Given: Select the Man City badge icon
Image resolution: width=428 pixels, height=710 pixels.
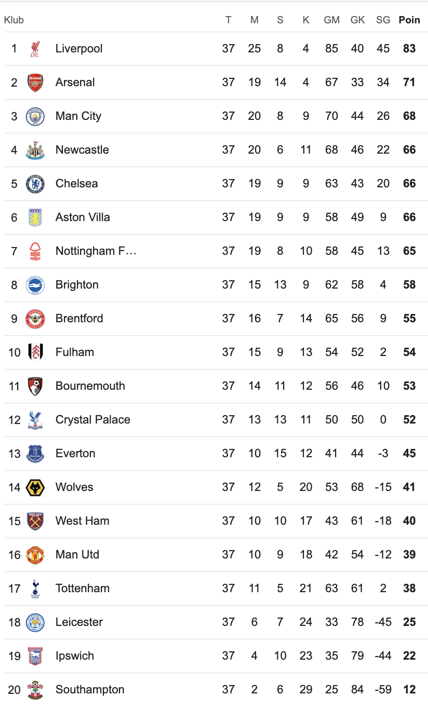Looking at the screenshot, I should (x=35, y=116).
